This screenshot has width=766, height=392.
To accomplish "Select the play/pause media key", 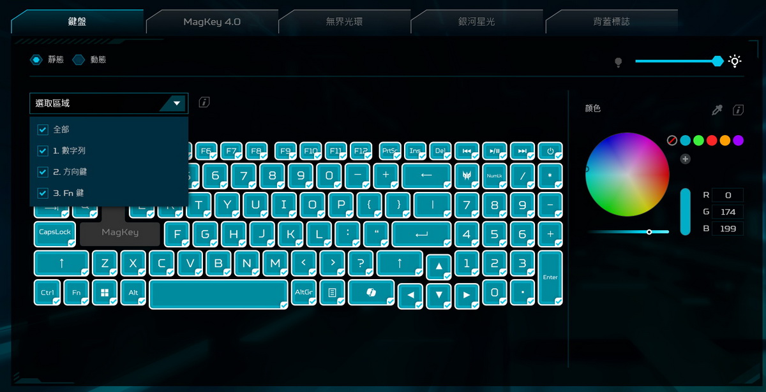I will (x=495, y=151).
